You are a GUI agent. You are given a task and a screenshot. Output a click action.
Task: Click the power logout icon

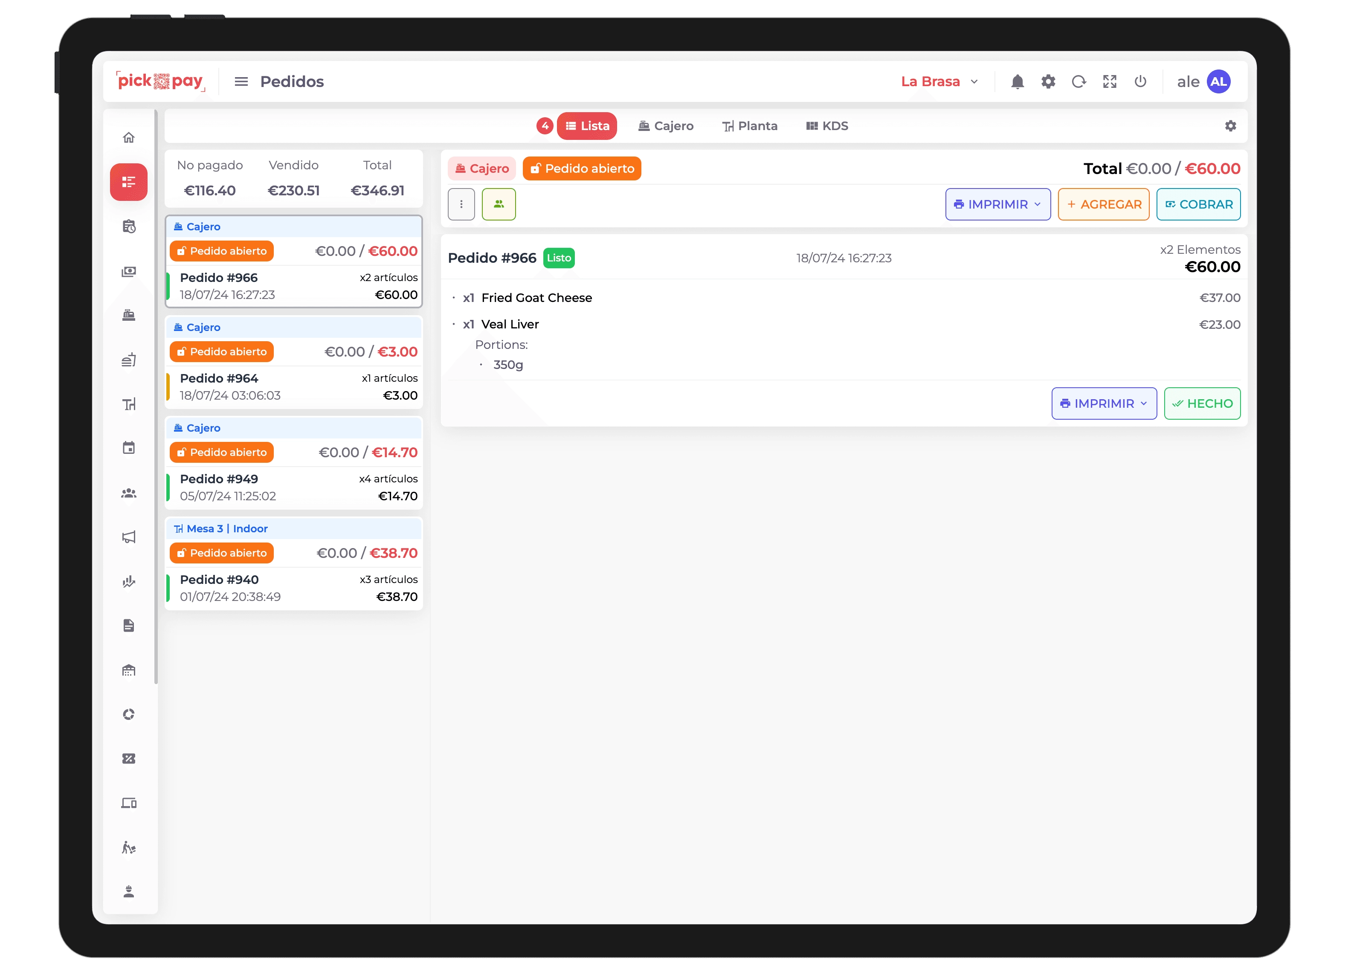coord(1140,81)
